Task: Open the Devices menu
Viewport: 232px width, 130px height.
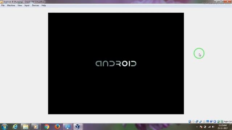Action: [x=36, y=5]
